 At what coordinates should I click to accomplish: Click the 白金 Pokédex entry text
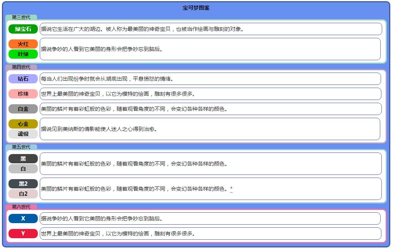click(134, 109)
